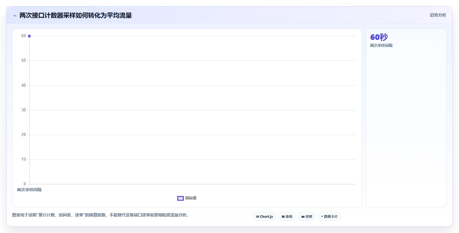
Task: Select the 进度 tag
Action: coord(307,216)
